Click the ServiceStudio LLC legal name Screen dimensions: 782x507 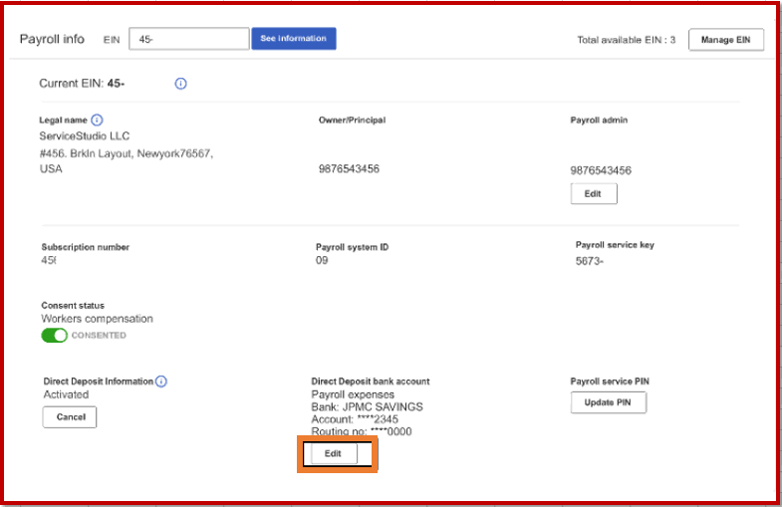[x=85, y=136]
